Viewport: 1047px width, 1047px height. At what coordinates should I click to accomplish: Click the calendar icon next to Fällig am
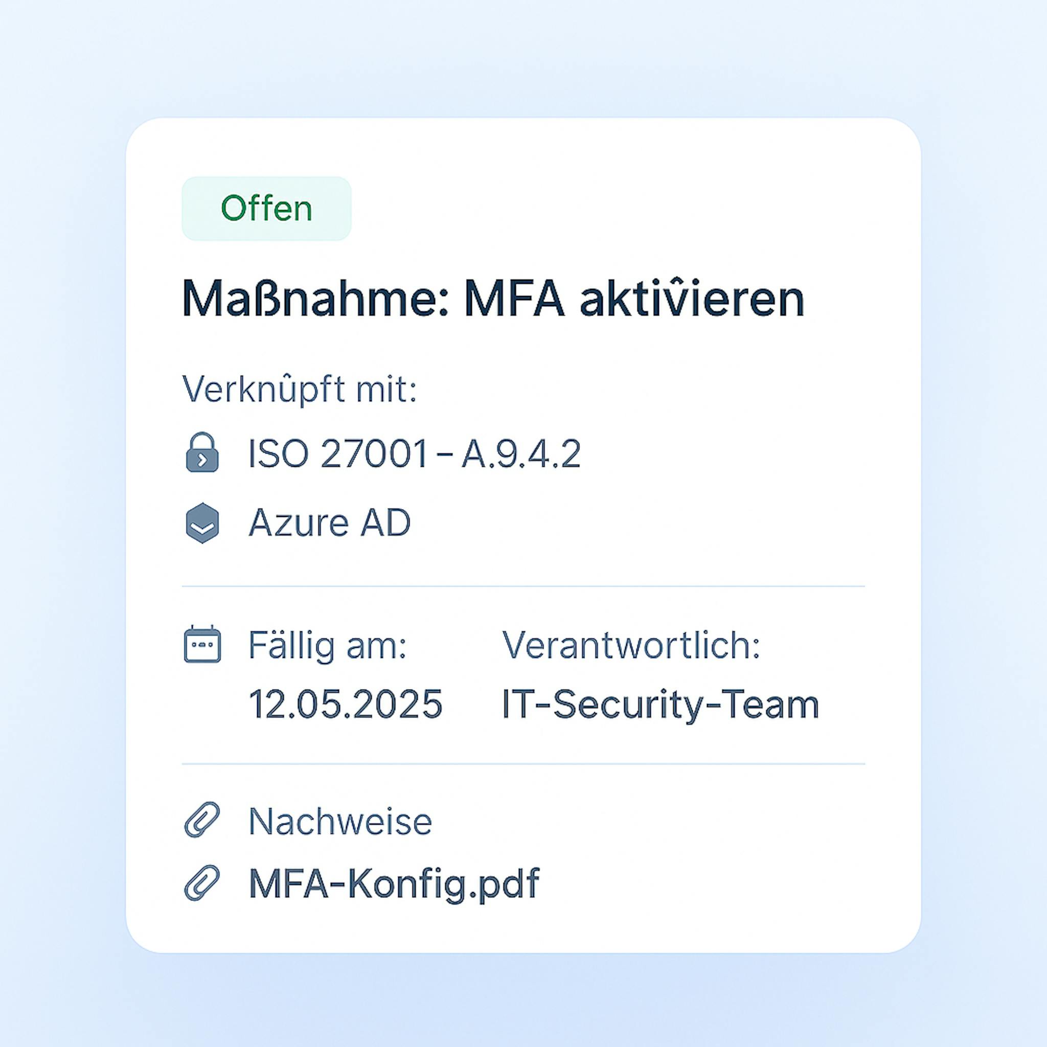coord(202,643)
